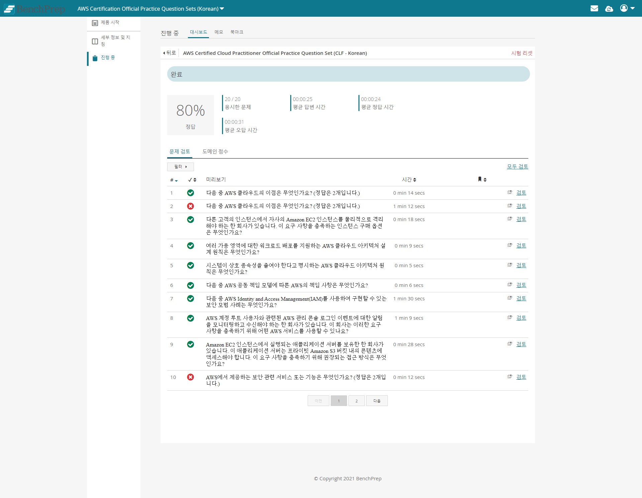Sort by question number column

174,180
